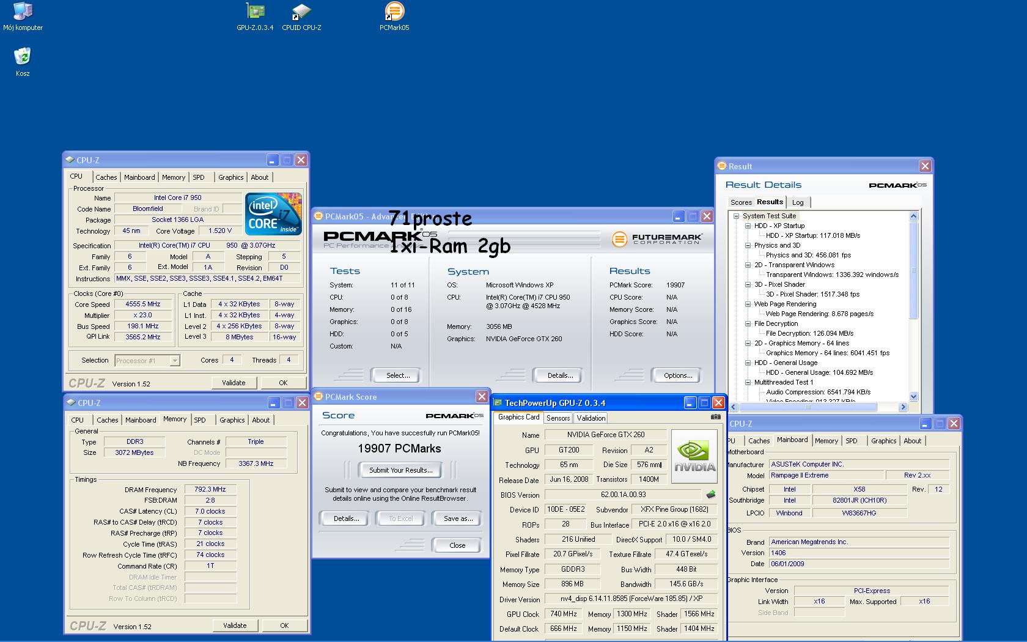
Task: Click the PCMark Score window title icon
Action: [x=318, y=397]
